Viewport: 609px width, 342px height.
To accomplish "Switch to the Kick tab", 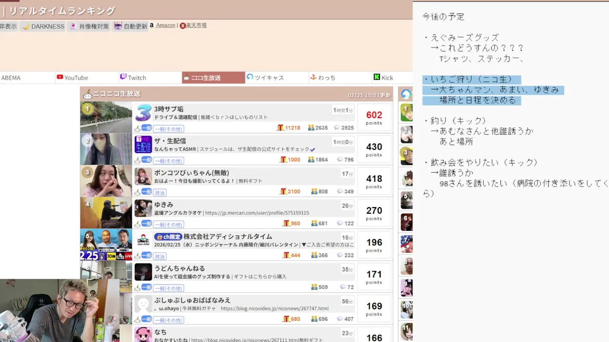I will [x=392, y=77].
